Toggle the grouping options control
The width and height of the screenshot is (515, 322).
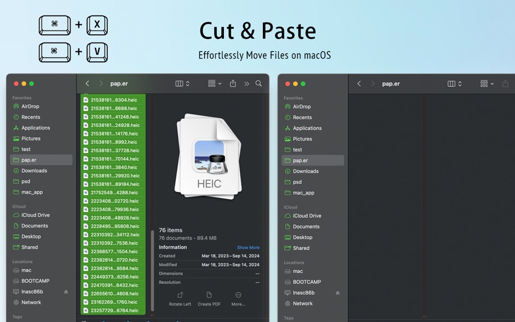point(213,83)
